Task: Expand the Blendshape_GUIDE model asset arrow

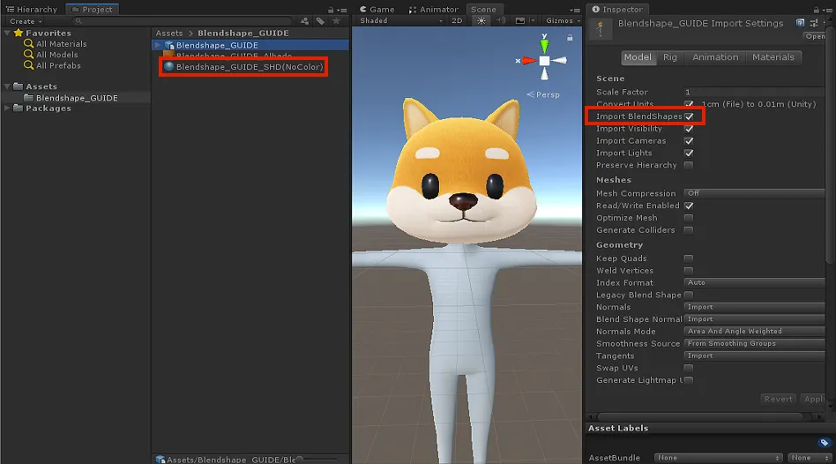Action: [158, 45]
